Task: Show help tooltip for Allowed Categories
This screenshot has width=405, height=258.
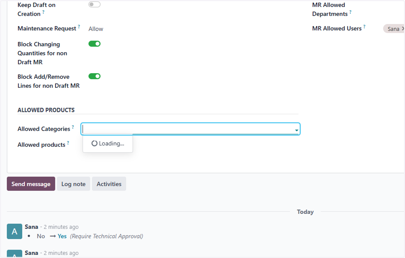Action: pyautogui.click(x=73, y=127)
